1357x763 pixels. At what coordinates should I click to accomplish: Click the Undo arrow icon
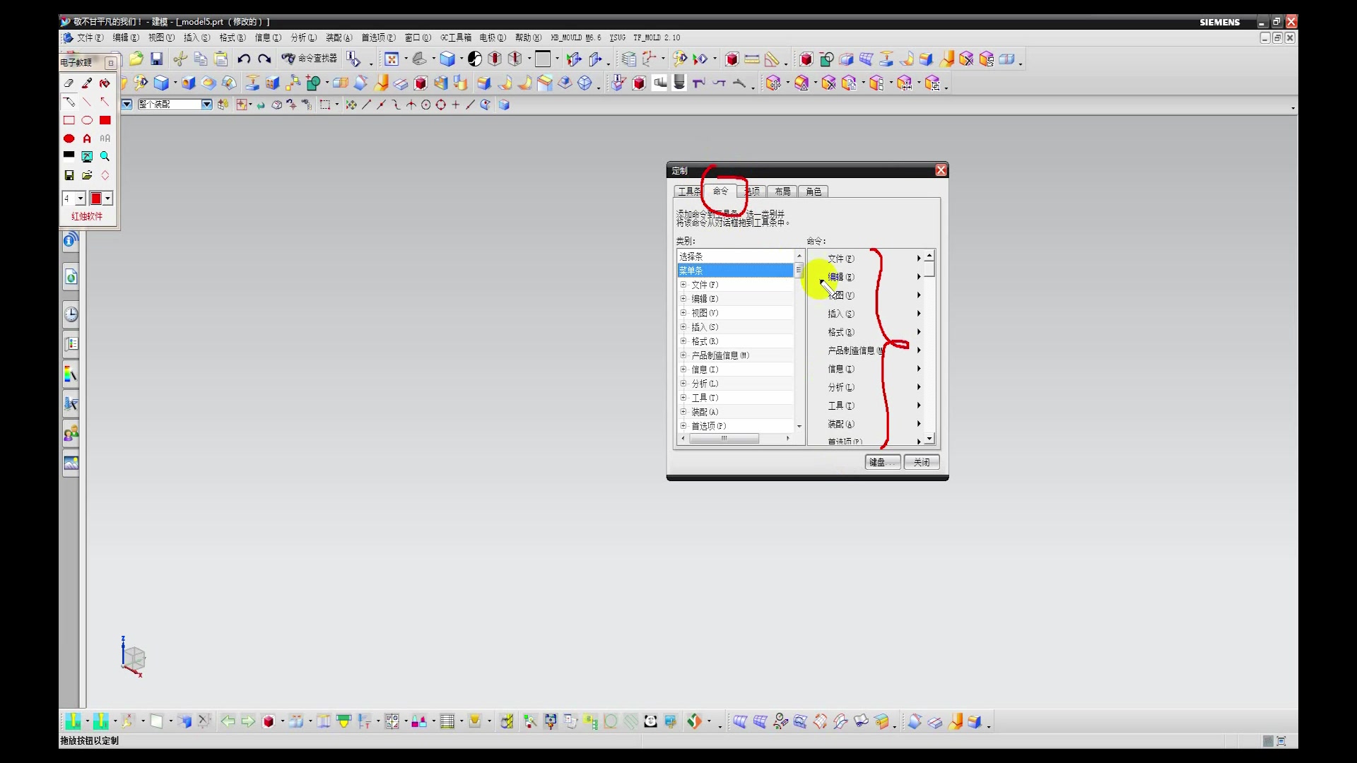pyautogui.click(x=244, y=59)
